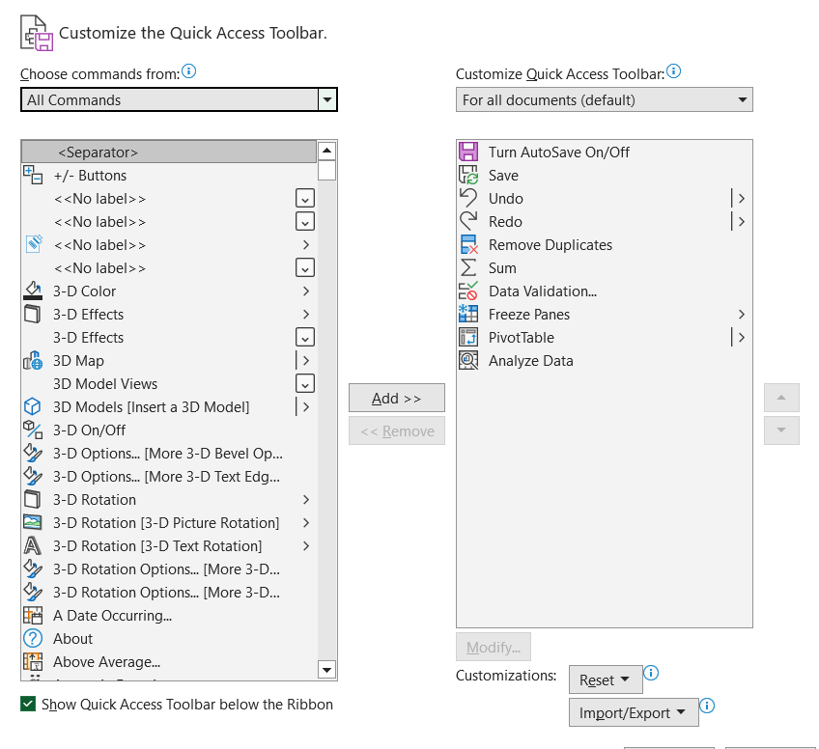The image size is (819, 749).
Task: Select the Data Validation... toolbar entry
Action: tap(605, 291)
